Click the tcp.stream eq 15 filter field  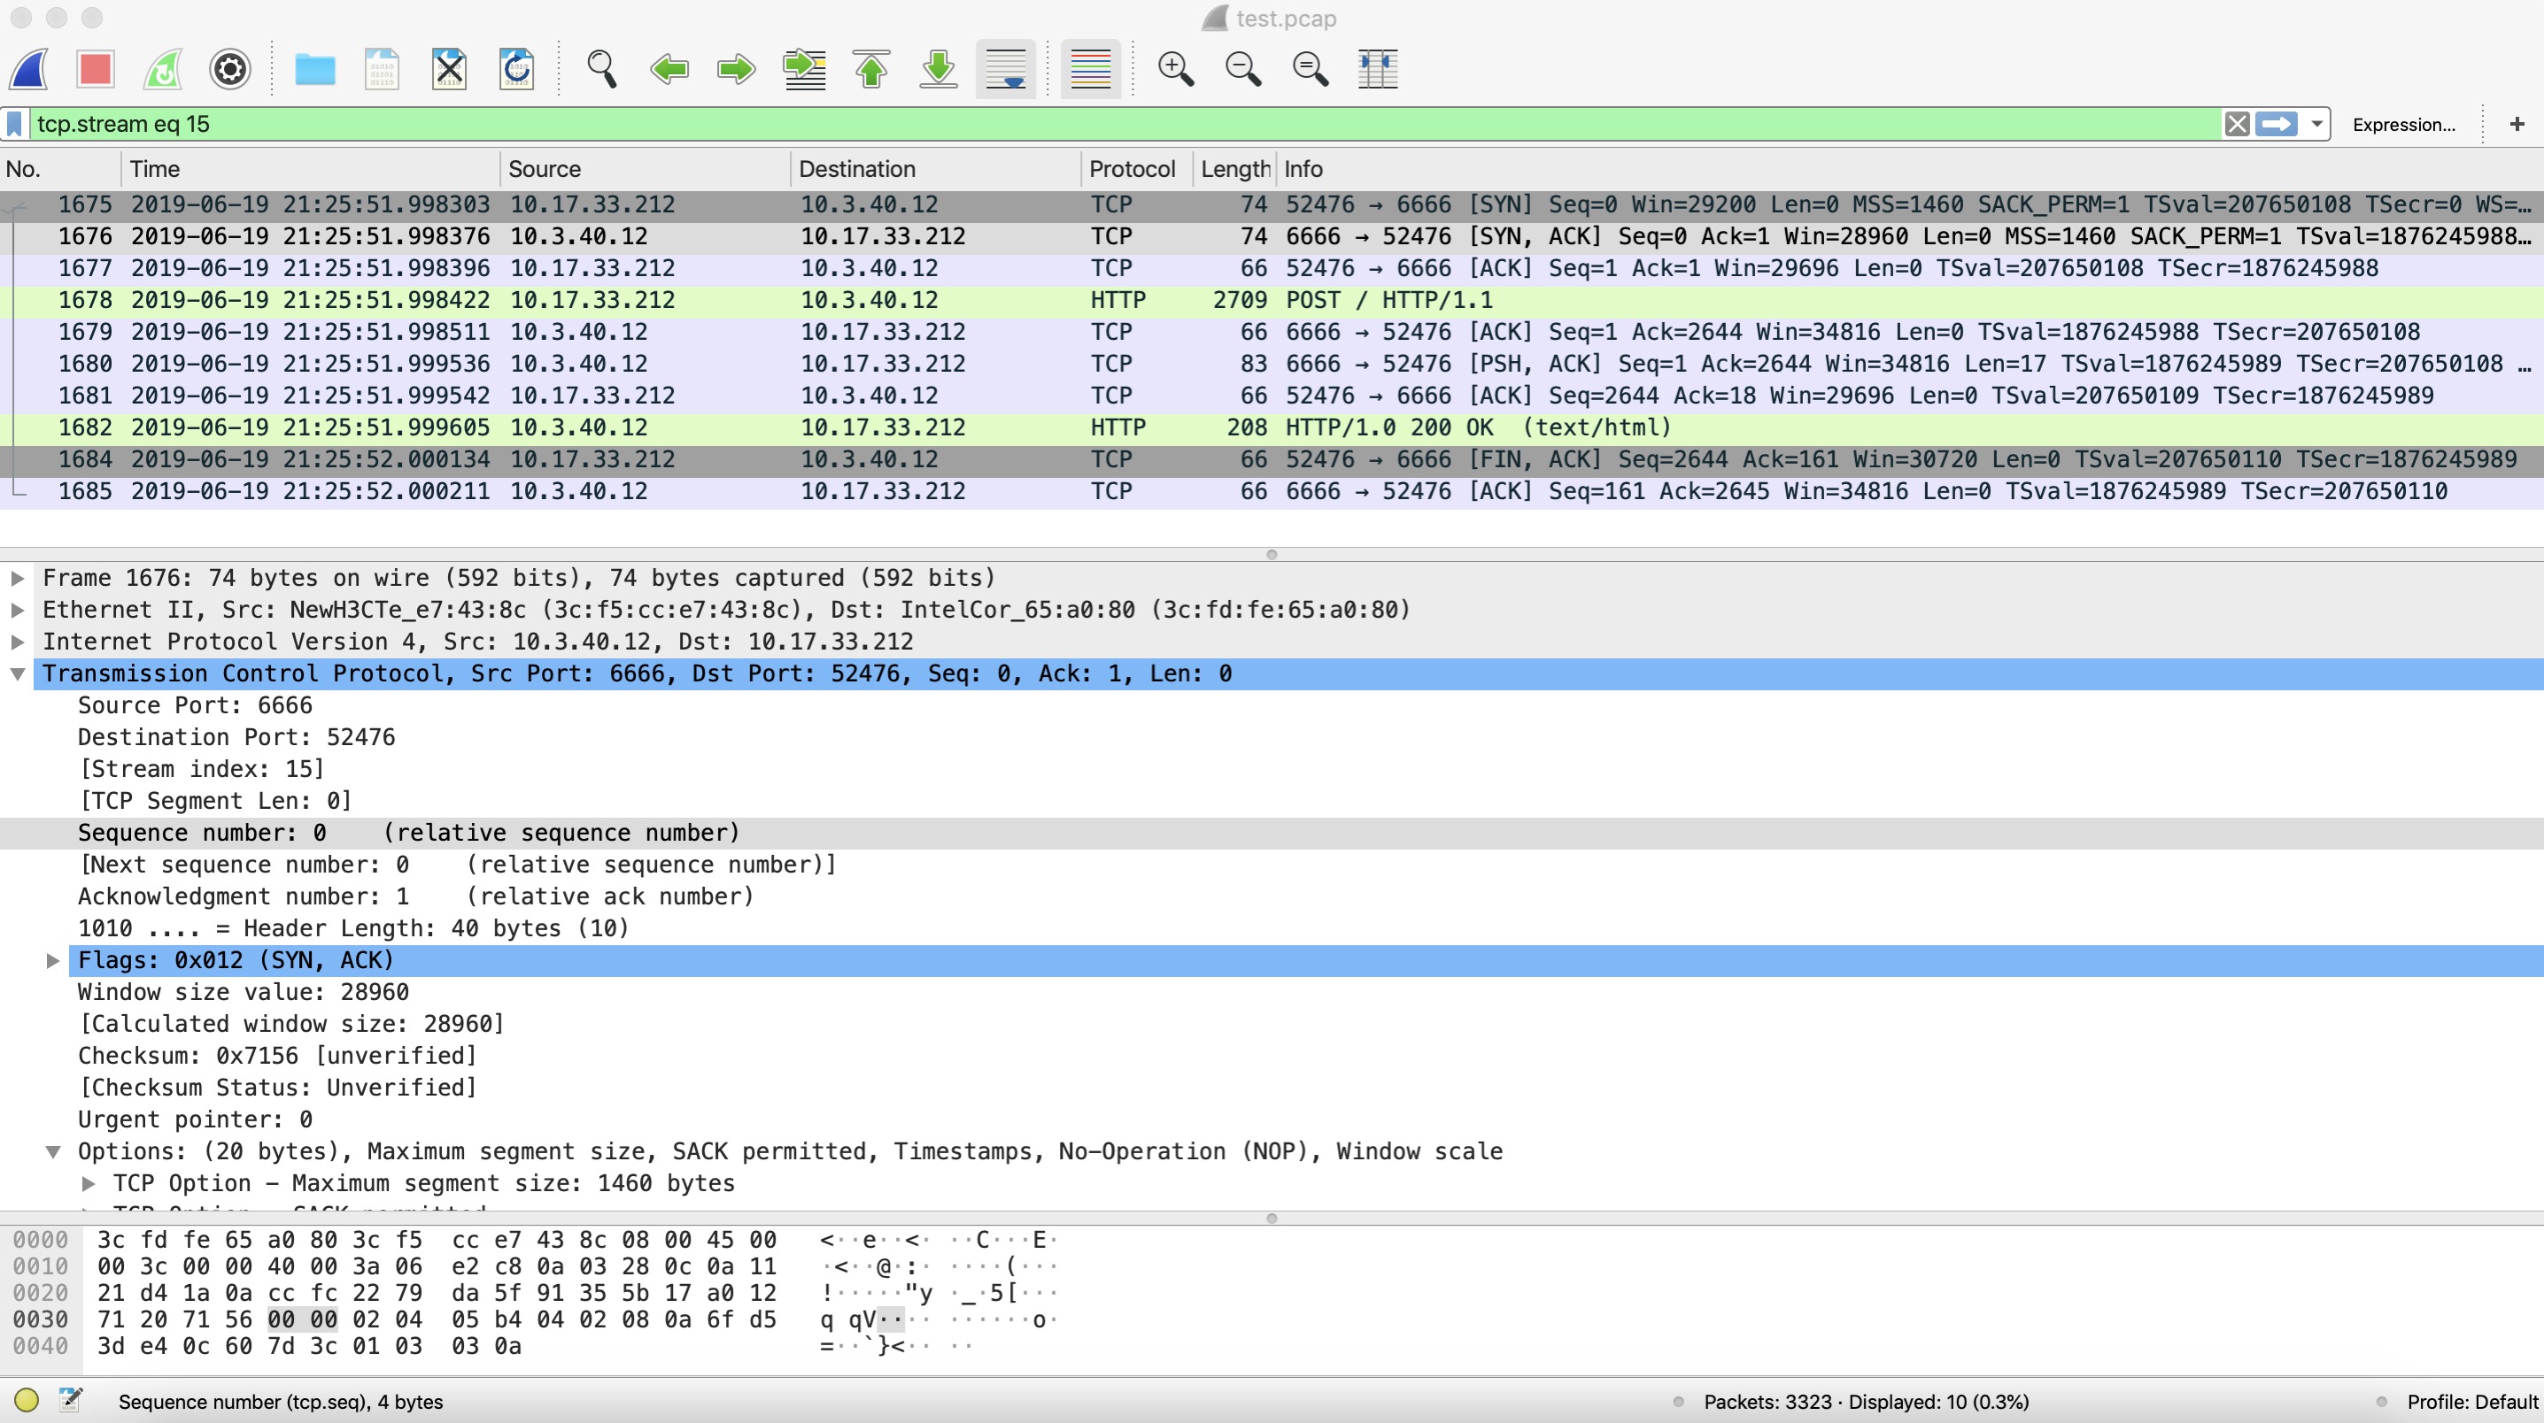[1086, 125]
